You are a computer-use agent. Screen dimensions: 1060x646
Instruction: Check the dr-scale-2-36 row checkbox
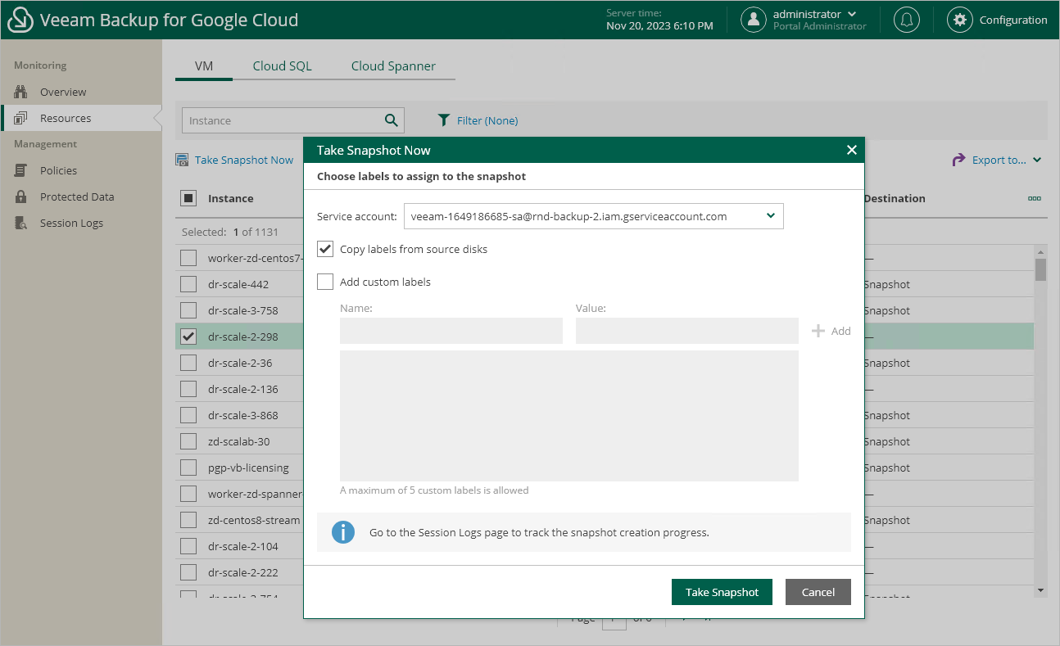point(188,363)
